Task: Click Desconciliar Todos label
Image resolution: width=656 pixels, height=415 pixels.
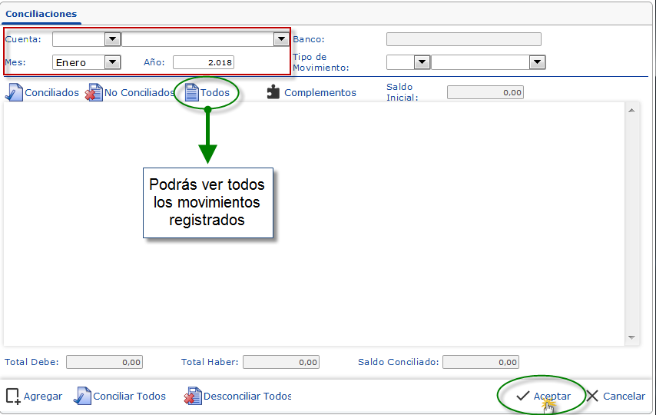Action: tap(247, 396)
